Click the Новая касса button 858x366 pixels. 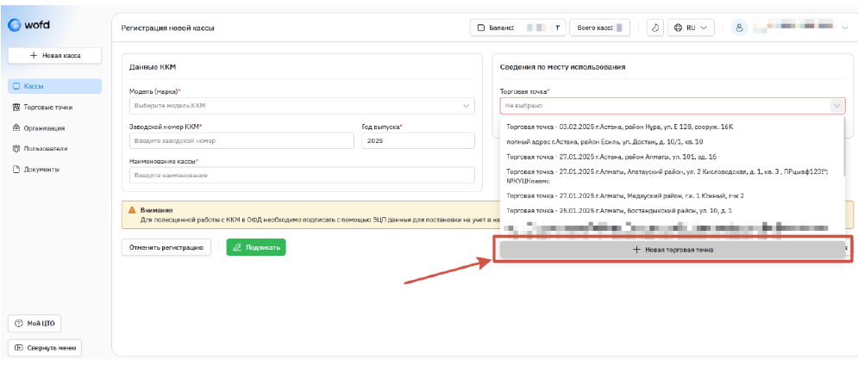tap(55, 55)
